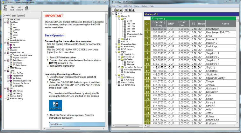241x133 pixels.
Task: Select Message under My Station
Action: click(x=131, y=64)
